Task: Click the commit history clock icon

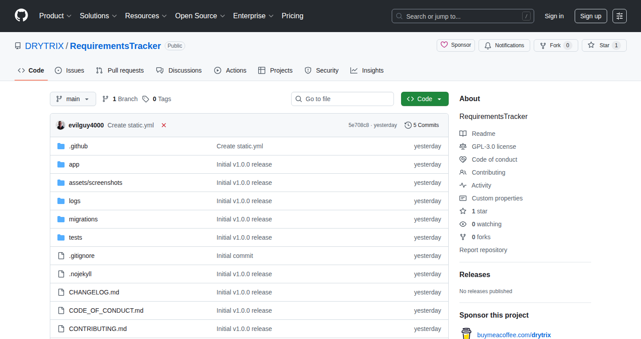Action: [408, 125]
